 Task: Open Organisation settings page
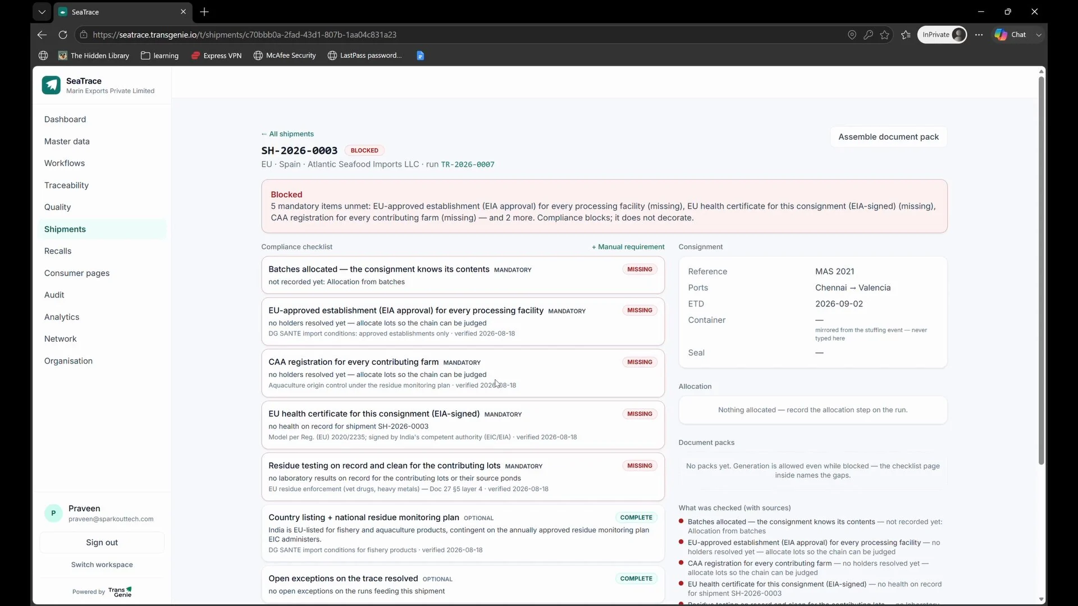pos(68,361)
